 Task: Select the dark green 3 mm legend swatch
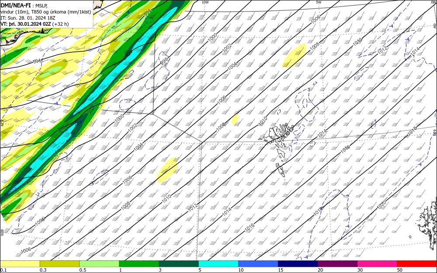(x=179, y=264)
